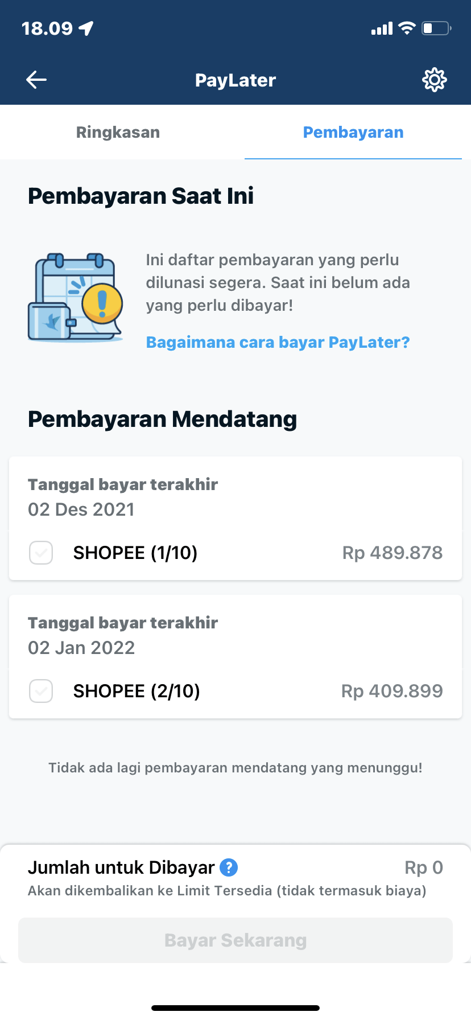
Task: Open the 02 Des 2021 payment card
Action: (235, 496)
